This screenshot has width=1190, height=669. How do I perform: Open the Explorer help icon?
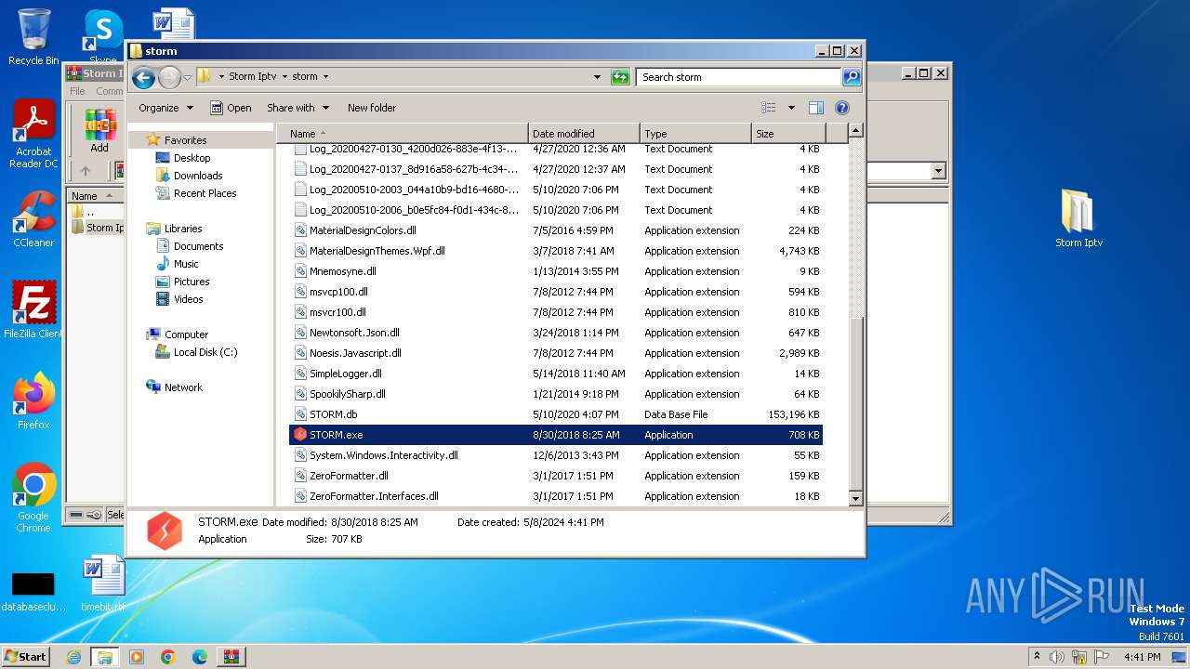[x=842, y=108]
